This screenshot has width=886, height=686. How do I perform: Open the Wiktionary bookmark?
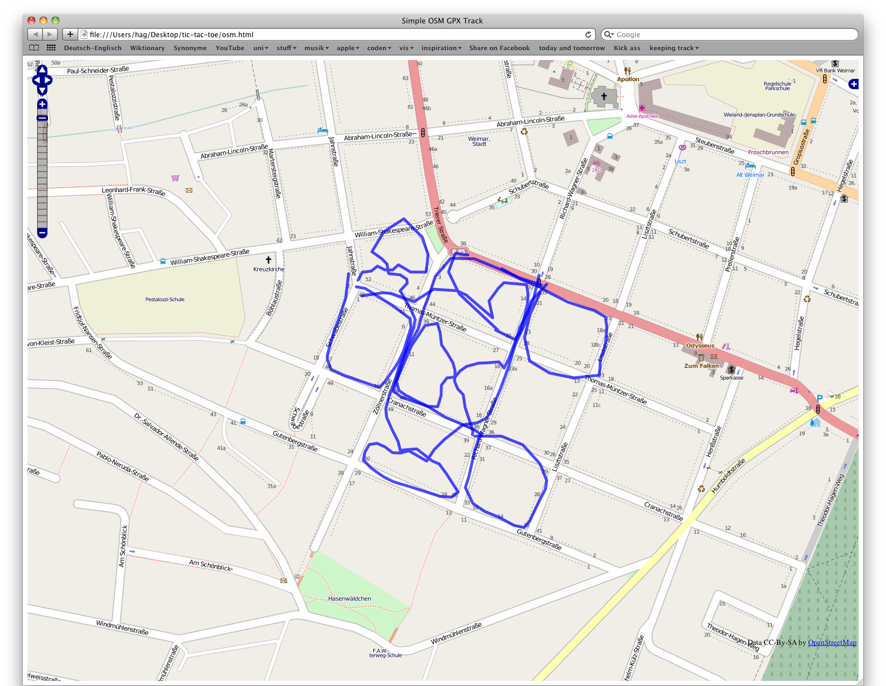pyautogui.click(x=147, y=48)
